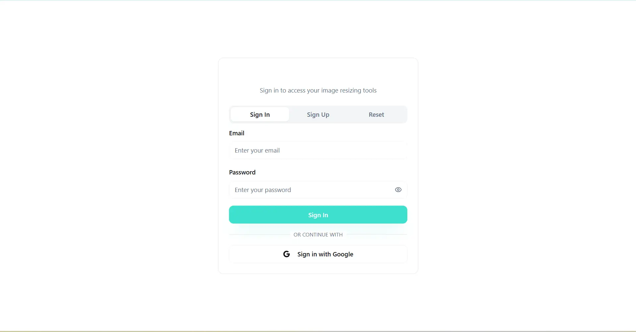Click the Password field label
Viewport: 636px width, 332px height.
click(x=242, y=172)
